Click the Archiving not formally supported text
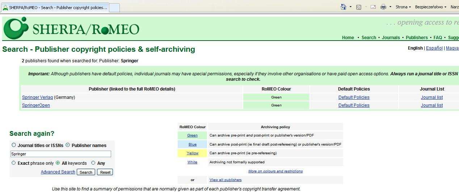This screenshot has height=193, width=459. pyautogui.click(x=237, y=162)
